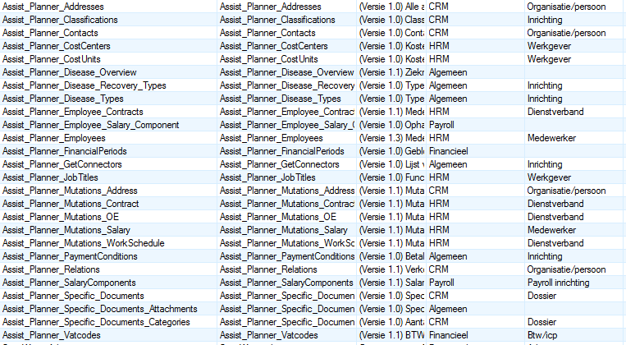Viewport: 626px width, 345px height.
Task: Select '(Versie 1.0) Lijst' description cell
Action: click(391, 165)
